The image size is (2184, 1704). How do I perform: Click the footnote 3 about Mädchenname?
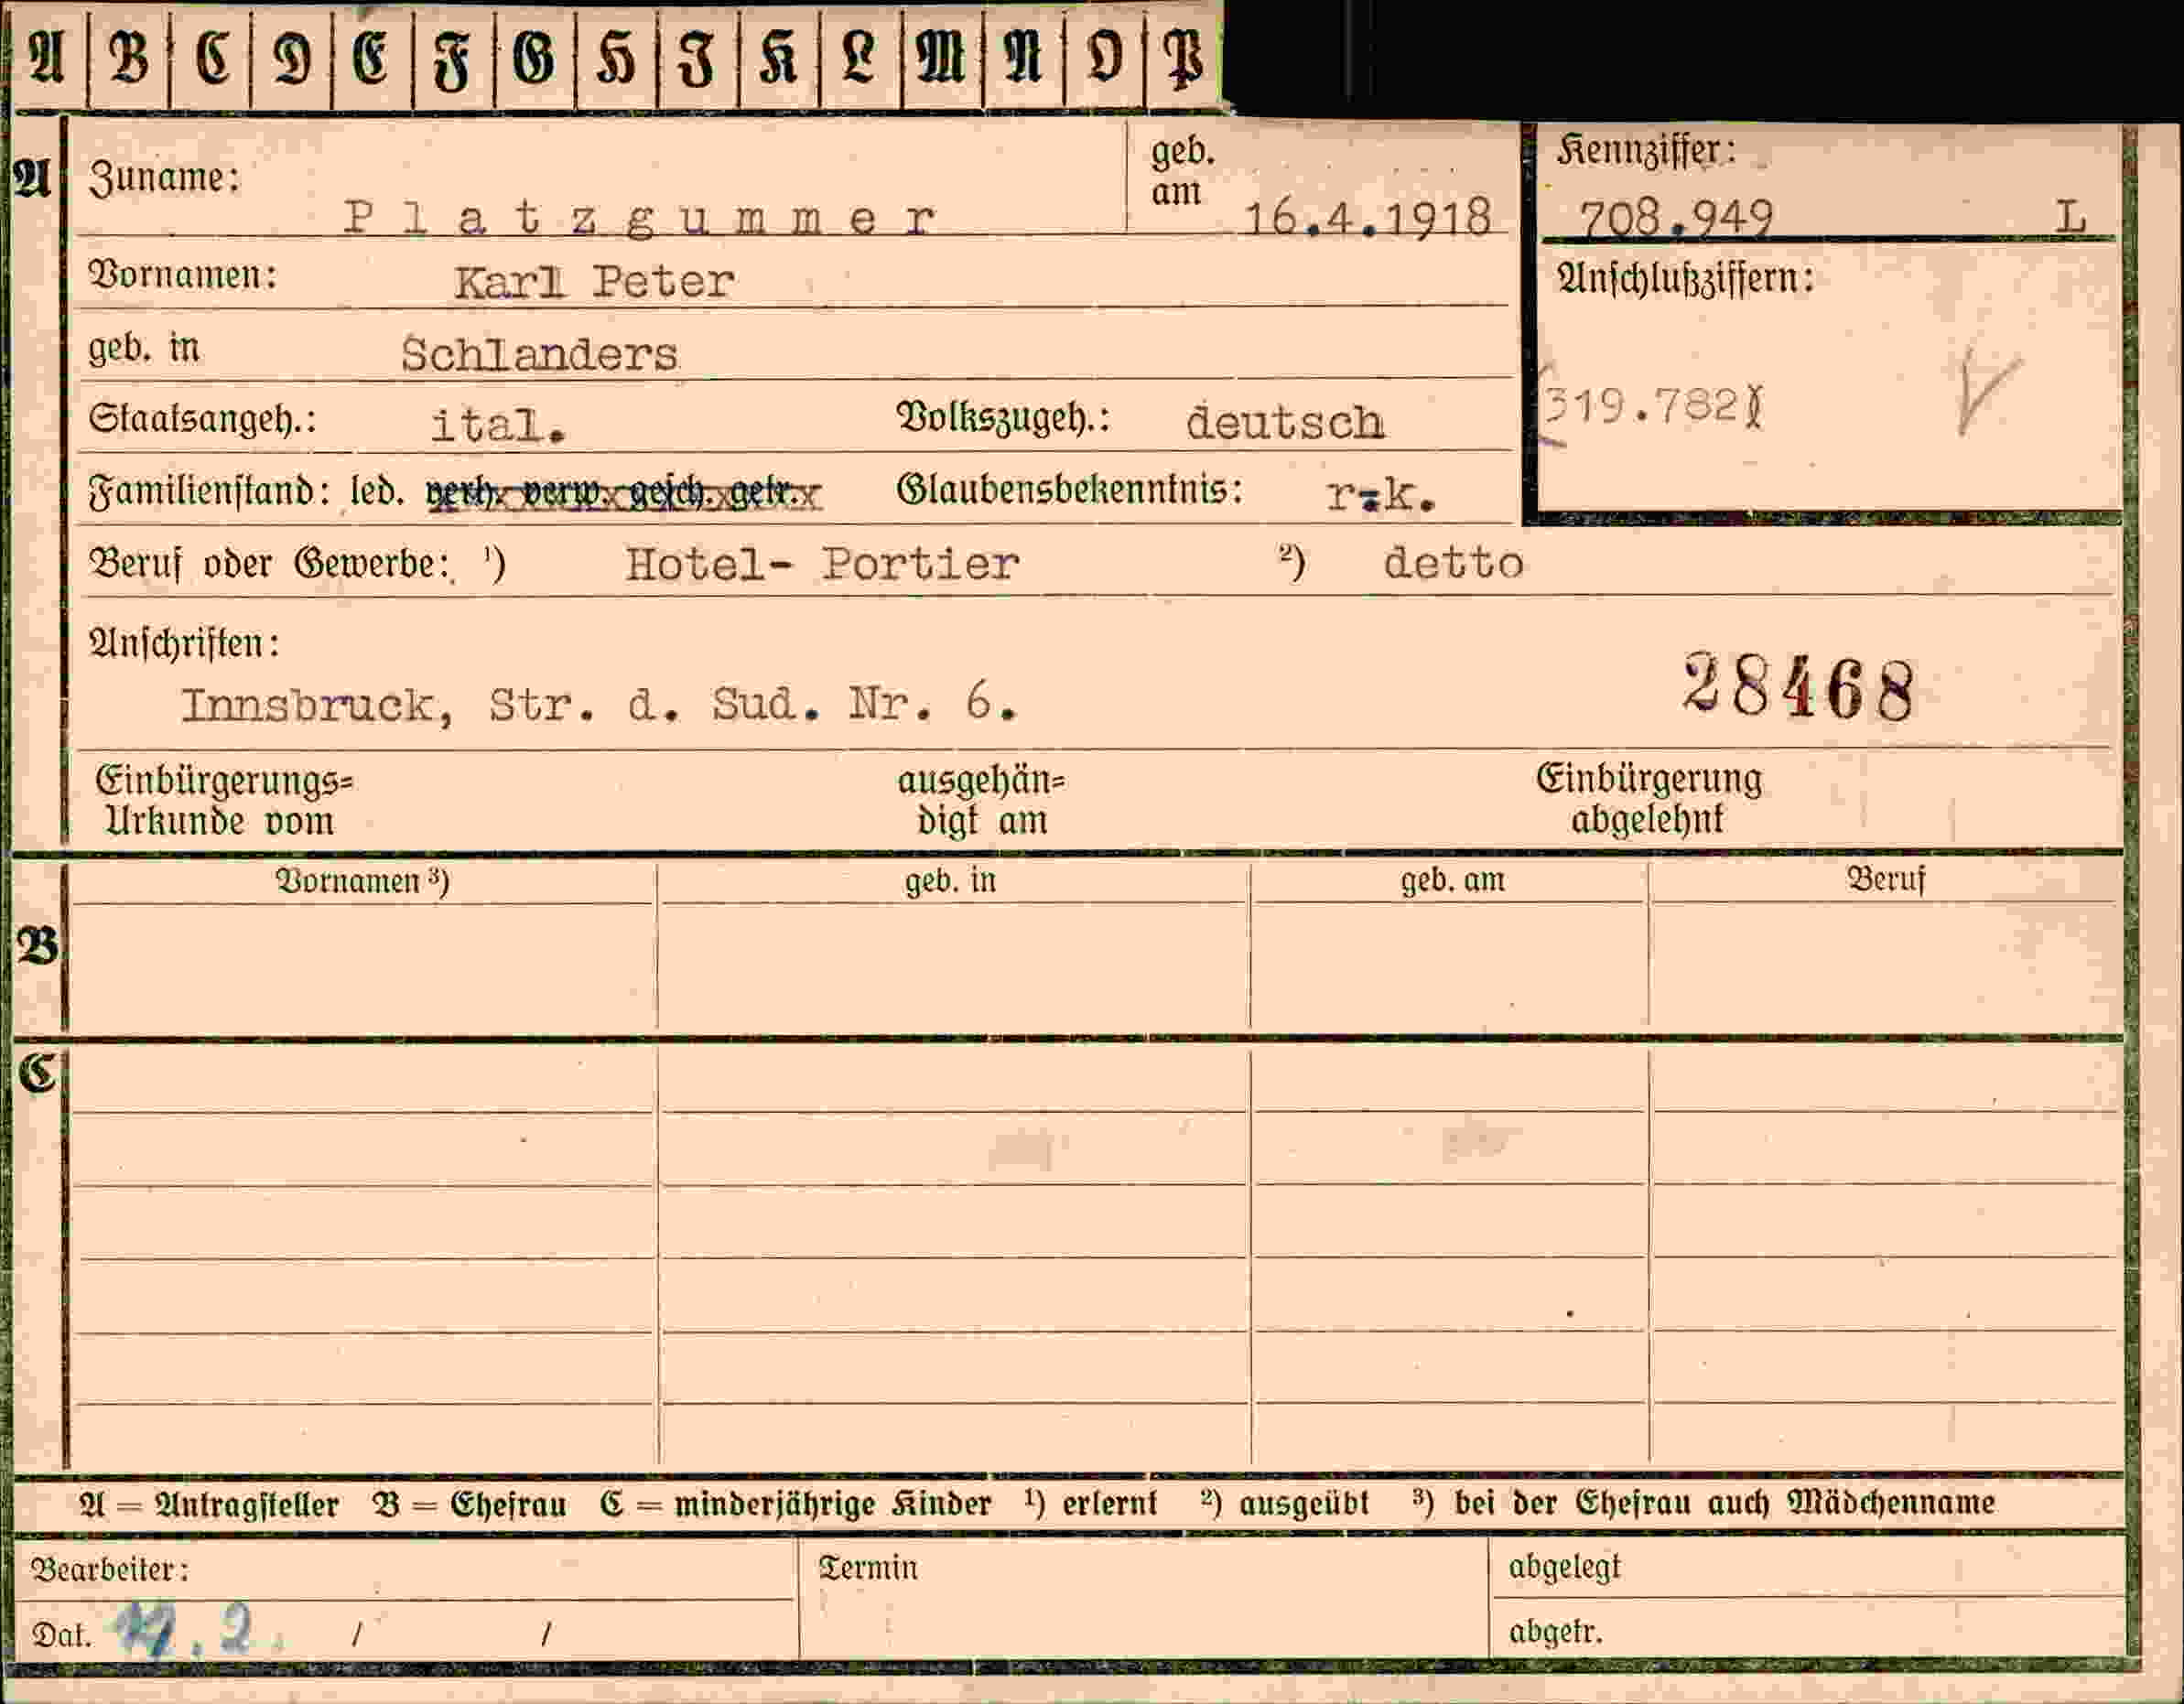tap(1704, 1503)
